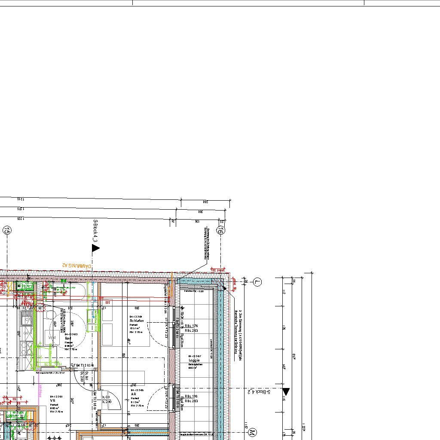Select the S-Block 4_2 section arrow
440x440 pixels.
click(x=286, y=391)
